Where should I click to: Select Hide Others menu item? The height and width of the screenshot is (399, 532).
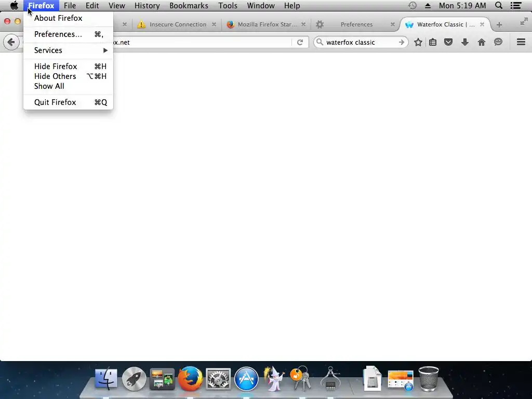pyautogui.click(x=68, y=76)
